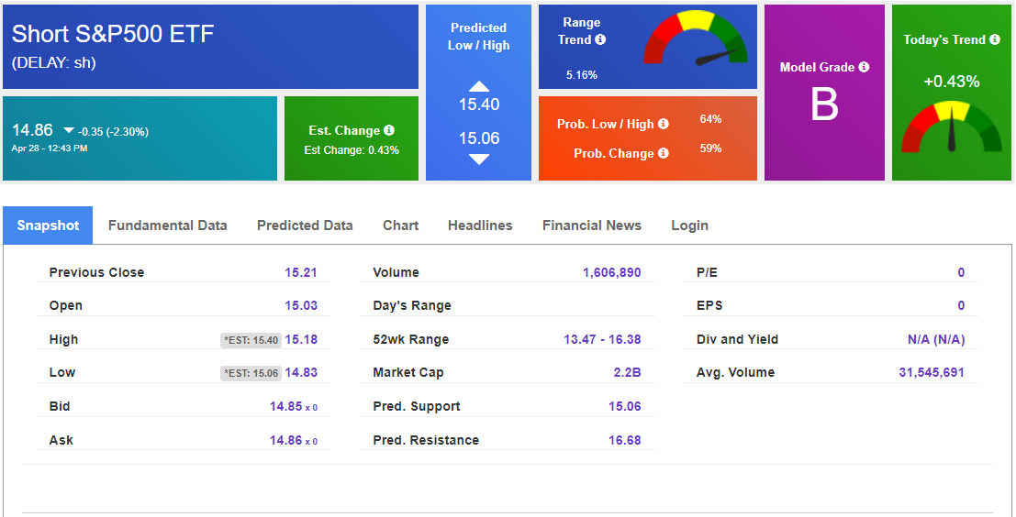Screen dimensions: 1016x517
Task: Click the 64% probability value
Action: tap(710, 119)
